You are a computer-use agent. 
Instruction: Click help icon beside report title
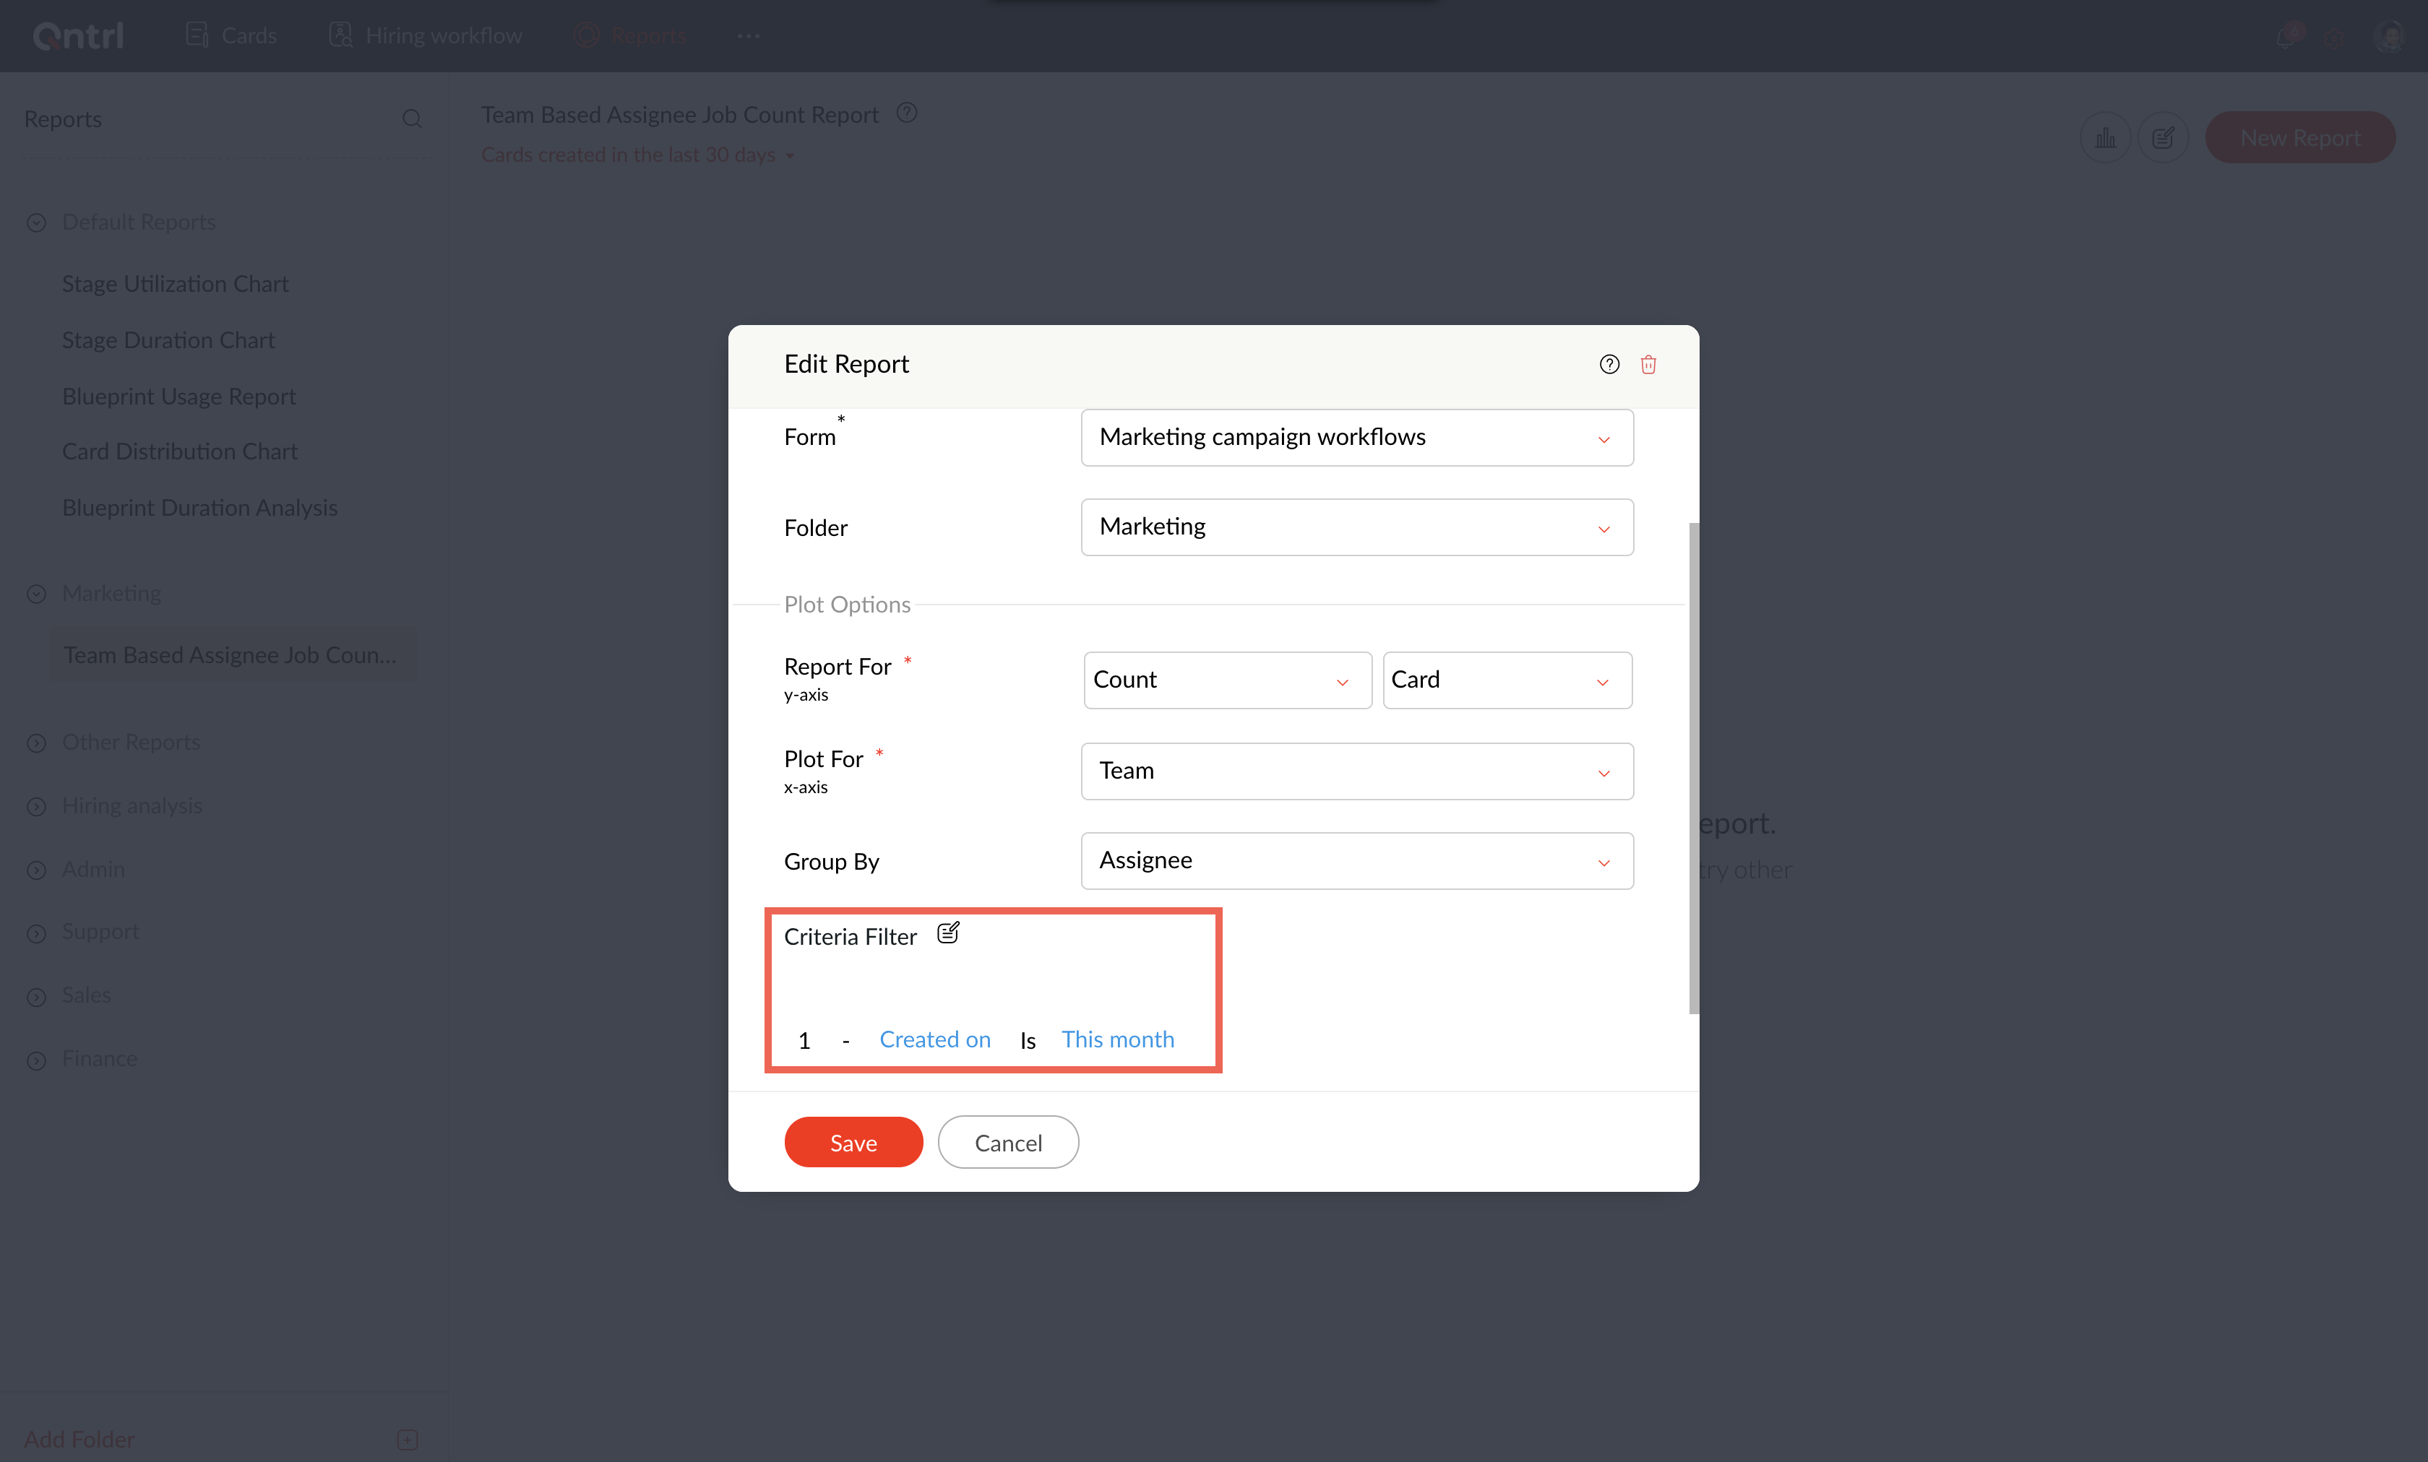[x=907, y=113]
